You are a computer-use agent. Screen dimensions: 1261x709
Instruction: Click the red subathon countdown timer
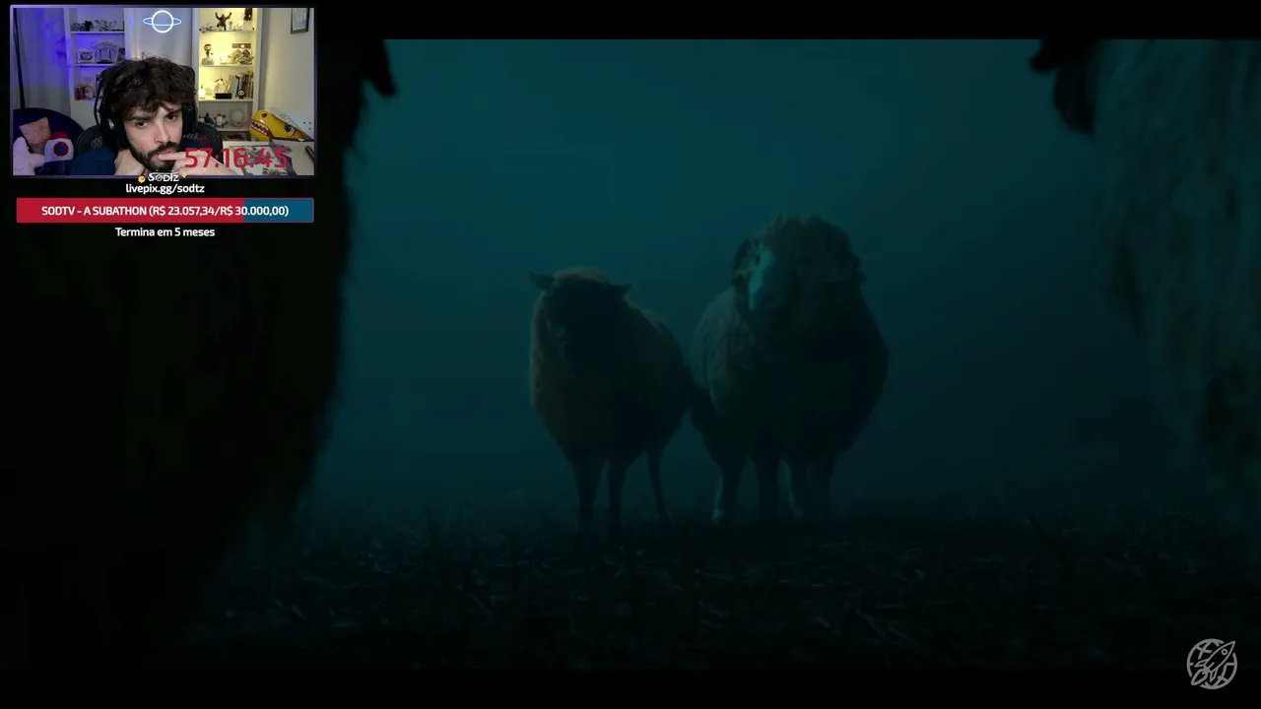tap(236, 158)
